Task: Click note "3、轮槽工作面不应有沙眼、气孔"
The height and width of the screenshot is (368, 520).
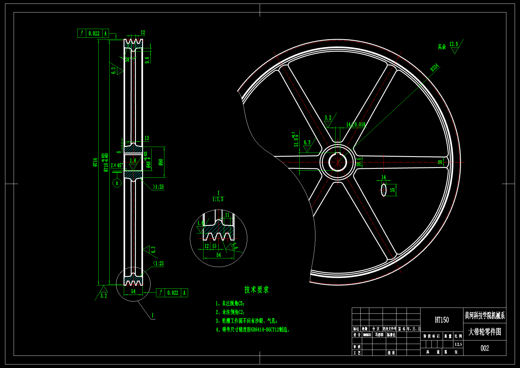Action: (x=246, y=321)
